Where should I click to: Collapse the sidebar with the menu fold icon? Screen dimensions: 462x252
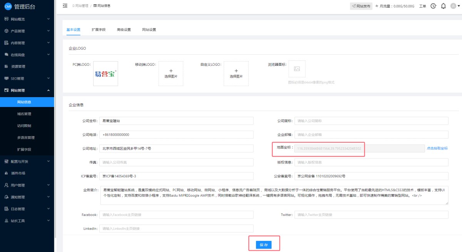(x=65, y=6)
